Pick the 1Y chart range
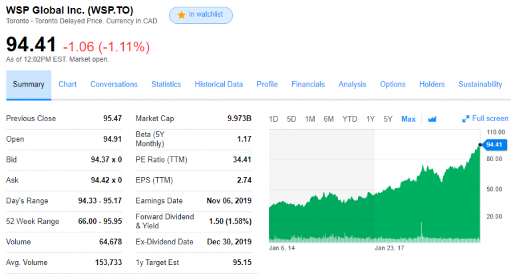Image resolution: width=511 pixels, height=277 pixels. coord(371,119)
